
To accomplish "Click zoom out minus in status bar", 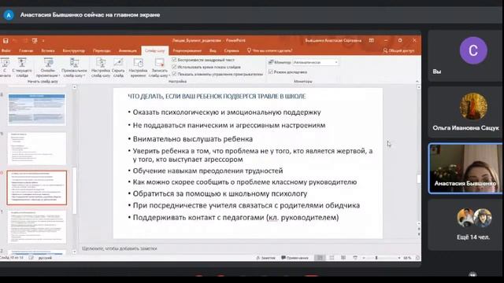I will coord(364,258).
